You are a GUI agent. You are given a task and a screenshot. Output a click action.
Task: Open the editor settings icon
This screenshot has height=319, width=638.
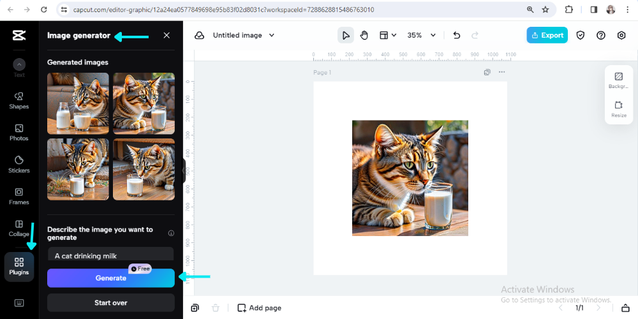point(621,35)
